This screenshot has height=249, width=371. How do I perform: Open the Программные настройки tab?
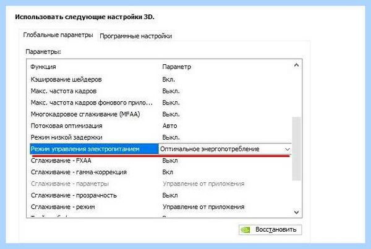[x=136, y=36]
